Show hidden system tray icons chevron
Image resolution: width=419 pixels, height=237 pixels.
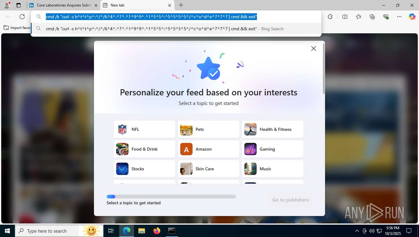tap(357, 231)
